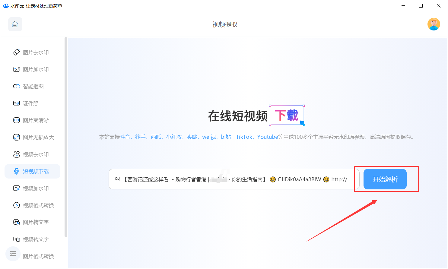Image resolution: width=448 pixels, height=269 pixels.
Task: Click the 短视频下载 blue icon
Action: pos(17,171)
